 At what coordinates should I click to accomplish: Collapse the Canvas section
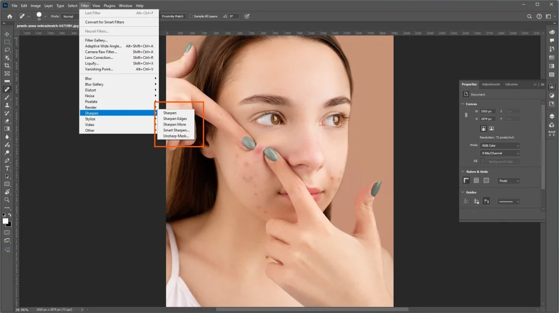coord(463,104)
